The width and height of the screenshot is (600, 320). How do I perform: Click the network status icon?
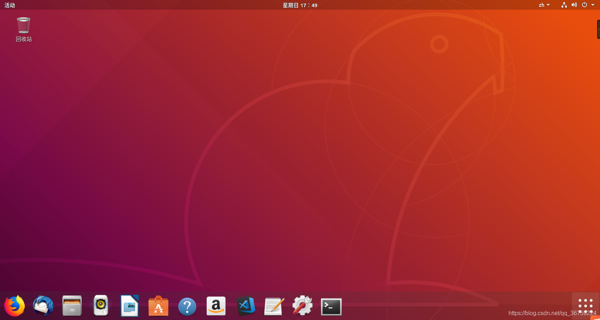tap(564, 5)
